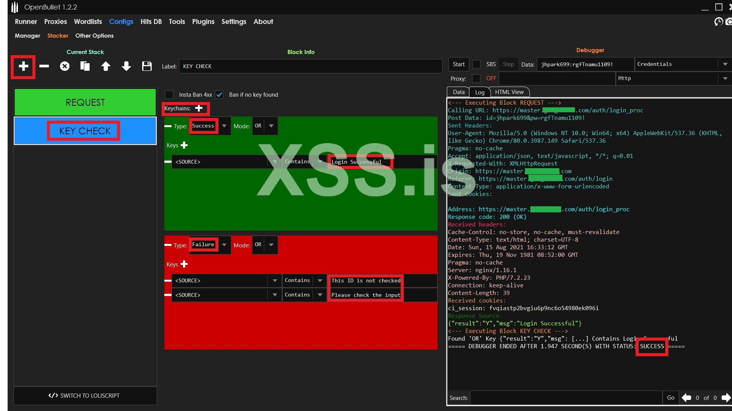Viewport: 732px width, 411px height.
Task: Toggle the SBS checkbox in the Debugger
Action: tap(477, 64)
